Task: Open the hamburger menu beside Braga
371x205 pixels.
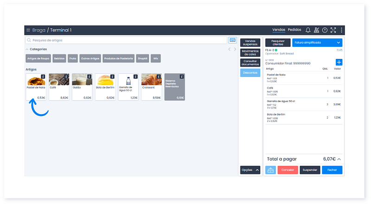Action: coord(28,30)
